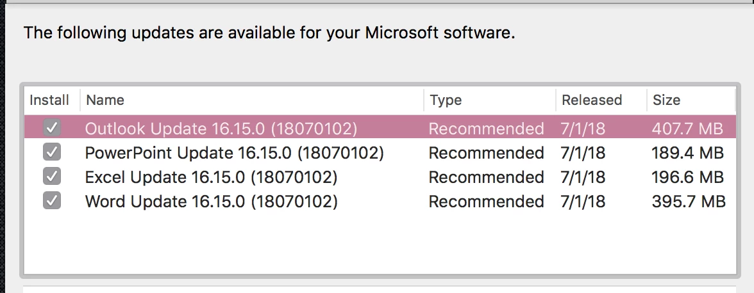This screenshot has width=754, height=293.
Task: Click the 7/1/18 release date of Excel update
Action: click(583, 177)
